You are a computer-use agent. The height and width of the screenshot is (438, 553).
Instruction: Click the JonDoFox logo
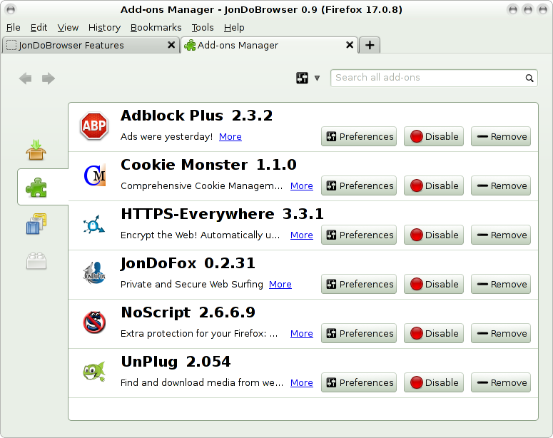[x=94, y=273]
